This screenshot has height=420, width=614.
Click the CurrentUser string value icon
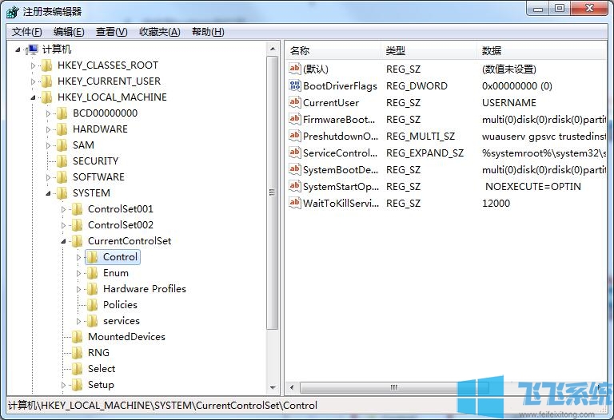tap(294, 103)
